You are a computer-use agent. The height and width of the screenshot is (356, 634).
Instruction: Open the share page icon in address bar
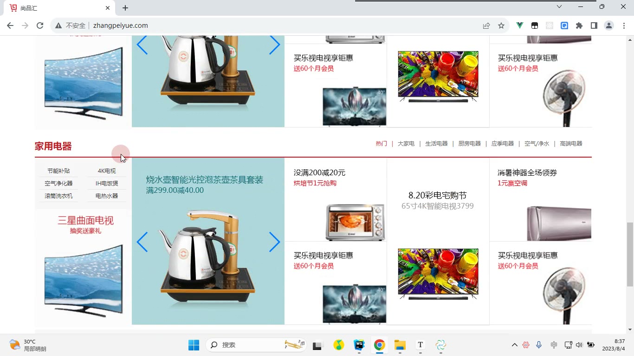click(x=486, y=25)
